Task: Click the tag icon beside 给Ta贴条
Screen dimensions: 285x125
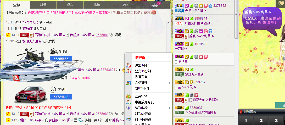Action: coord(128,108)
